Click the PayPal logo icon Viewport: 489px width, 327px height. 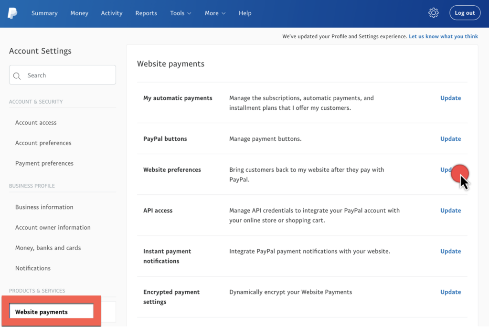(12, 13)
